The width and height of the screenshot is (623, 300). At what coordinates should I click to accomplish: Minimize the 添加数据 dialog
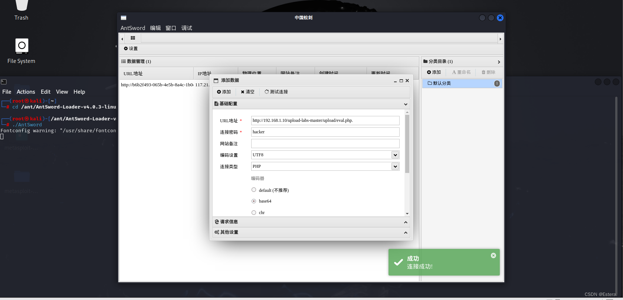[395, 81]
